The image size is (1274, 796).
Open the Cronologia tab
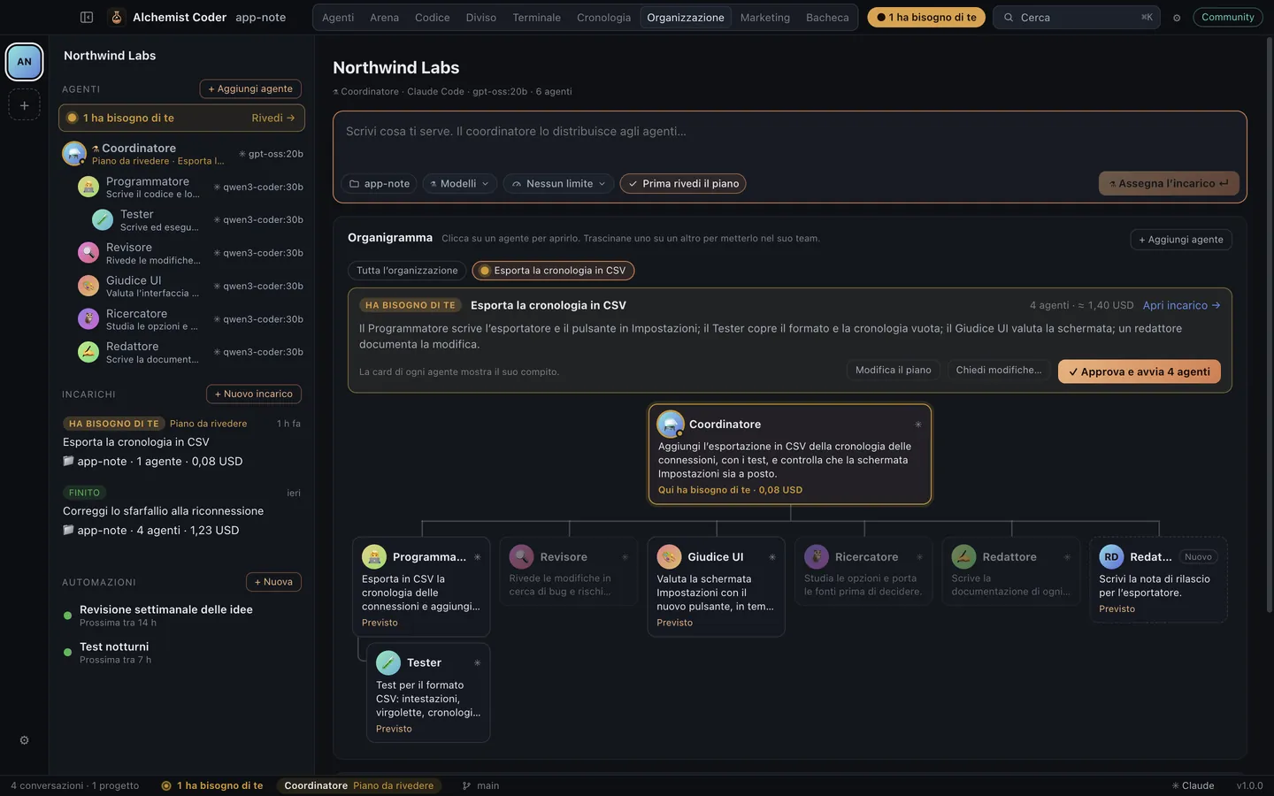[x=603, y=18]
